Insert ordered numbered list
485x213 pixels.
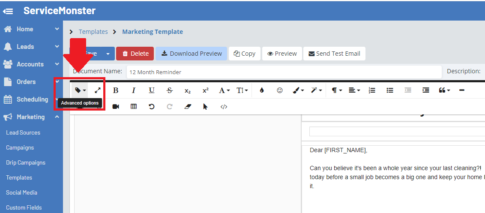372,90
